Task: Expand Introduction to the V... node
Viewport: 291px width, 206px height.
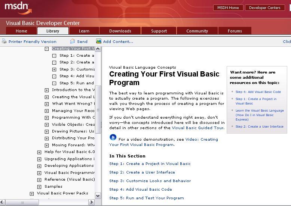Action: click(x=47, y=90)
